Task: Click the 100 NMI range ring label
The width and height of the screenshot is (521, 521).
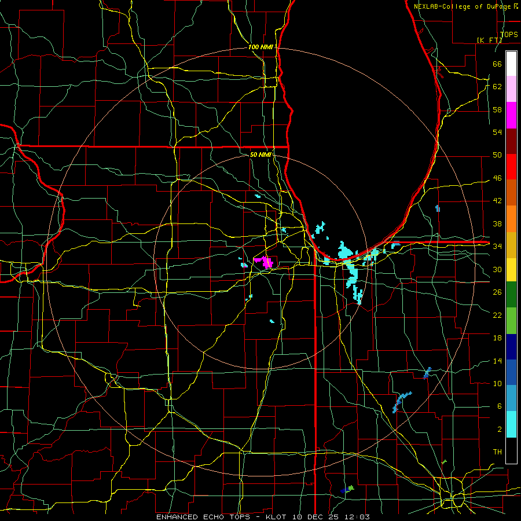Action: pyautogui.click(x=260, y=47)
